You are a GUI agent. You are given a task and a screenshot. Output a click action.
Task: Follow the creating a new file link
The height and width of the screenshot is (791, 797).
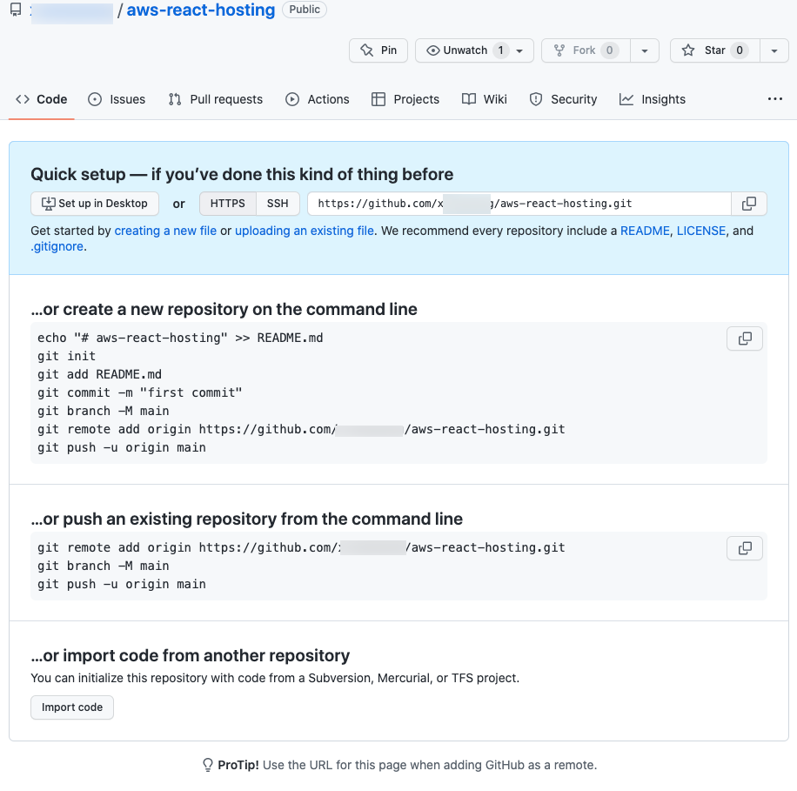(x=165, y=231)
